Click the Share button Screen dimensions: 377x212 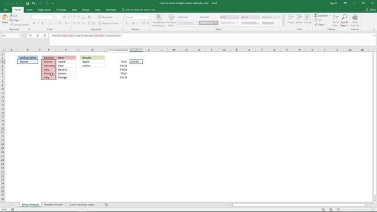(371, 10)
